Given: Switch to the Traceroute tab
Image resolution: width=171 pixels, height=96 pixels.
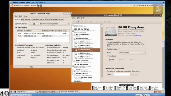Looking at the screenshot, I should [35, 19].
